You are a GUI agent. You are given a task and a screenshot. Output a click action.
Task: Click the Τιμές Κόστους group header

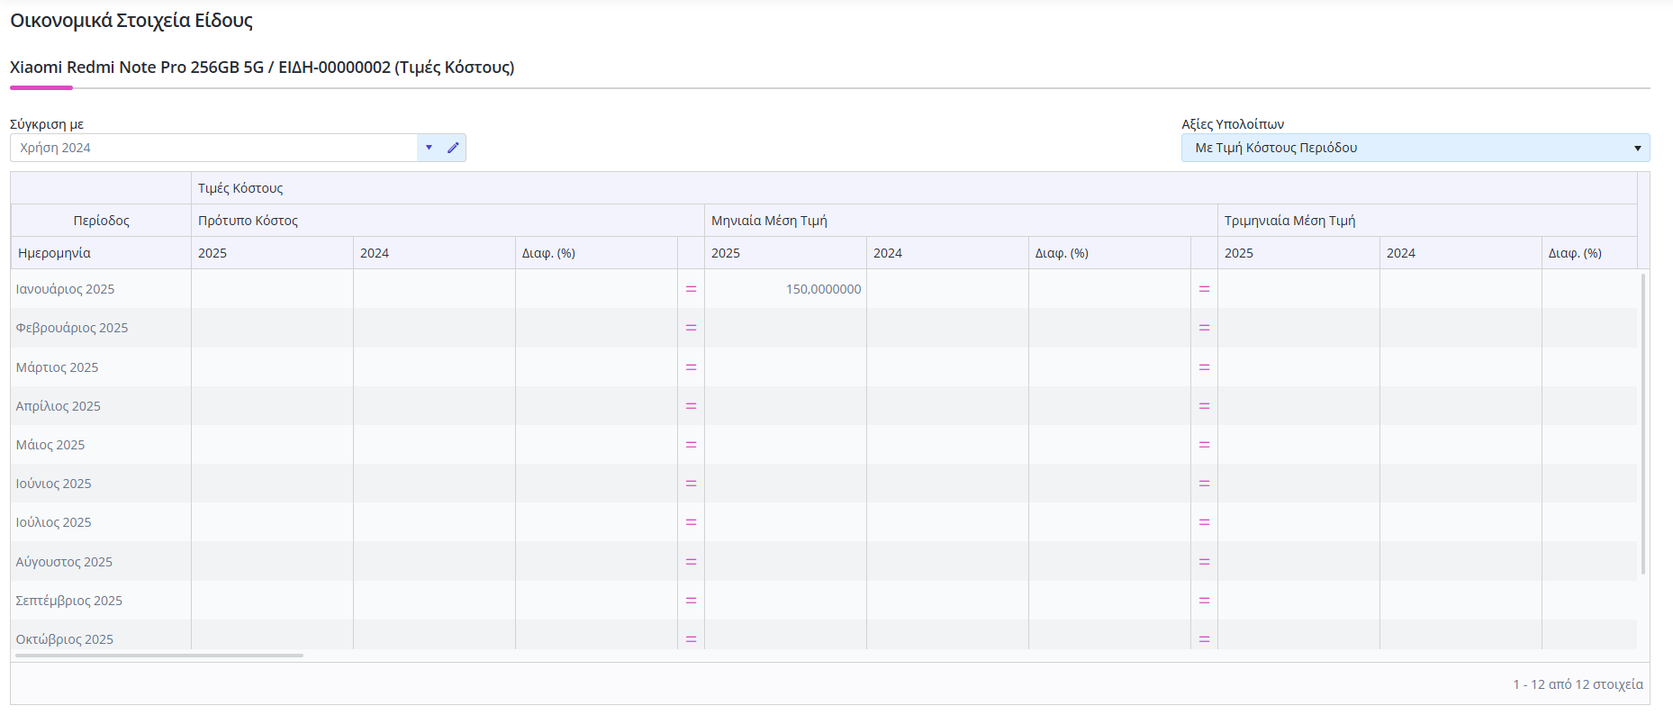click(x=914, y=188)
